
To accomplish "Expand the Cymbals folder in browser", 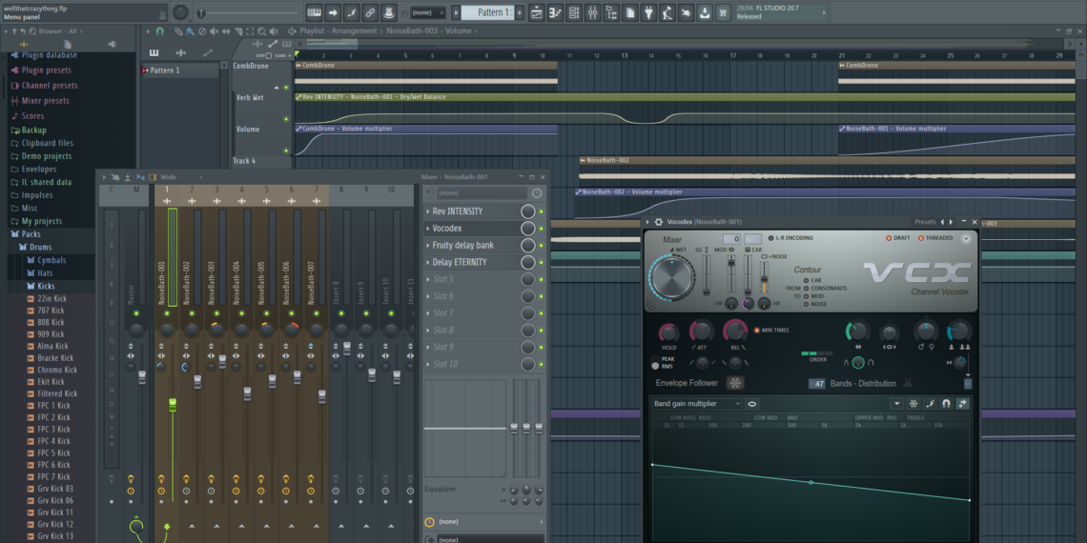I will click(51, 260).
